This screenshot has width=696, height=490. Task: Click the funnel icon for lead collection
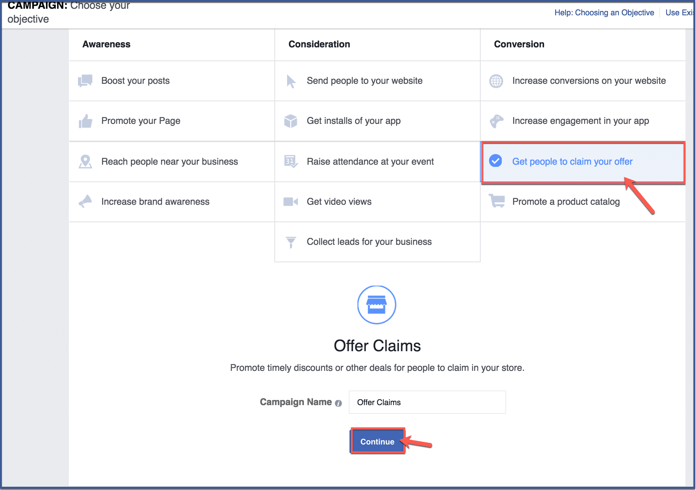coord(291,242)
